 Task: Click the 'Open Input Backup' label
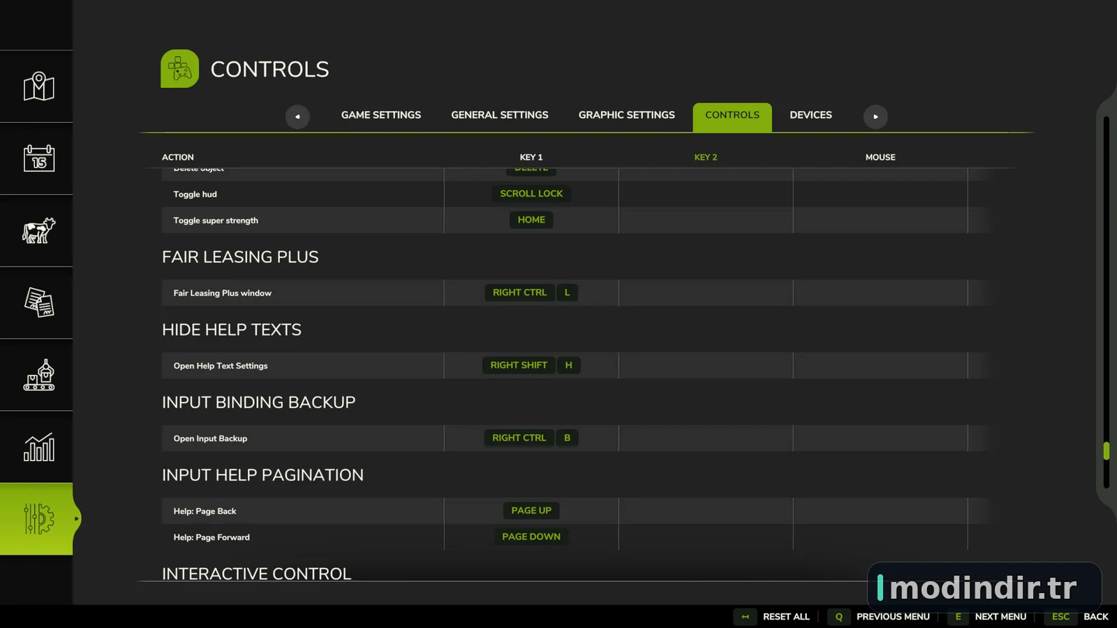coord(210,438)
